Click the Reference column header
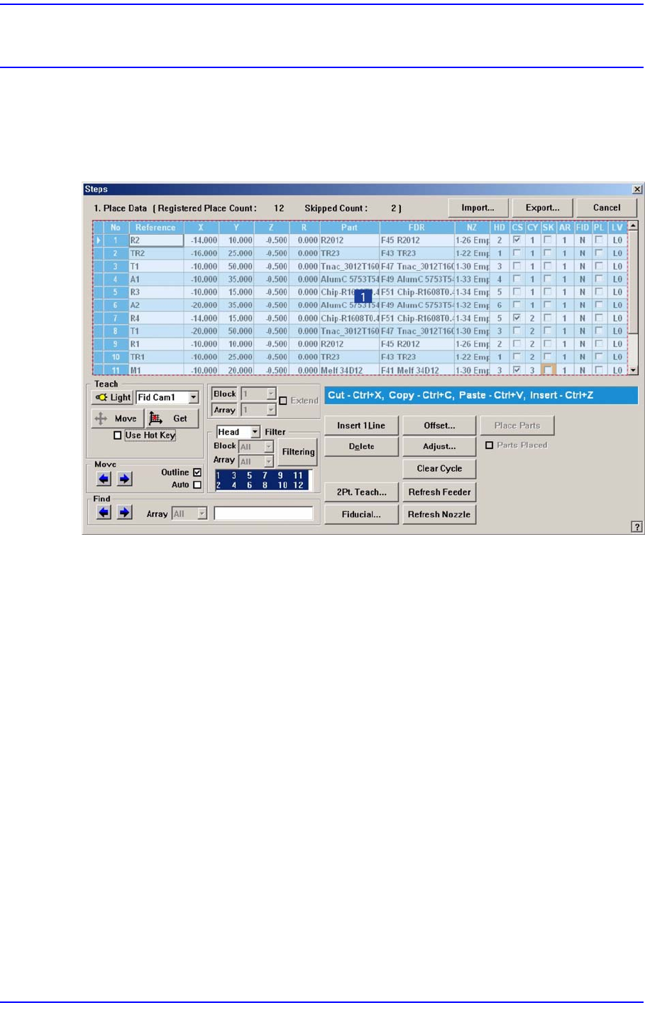Image resolution: width=645 pixels, height=1010 pixels. tap(155, 228)
